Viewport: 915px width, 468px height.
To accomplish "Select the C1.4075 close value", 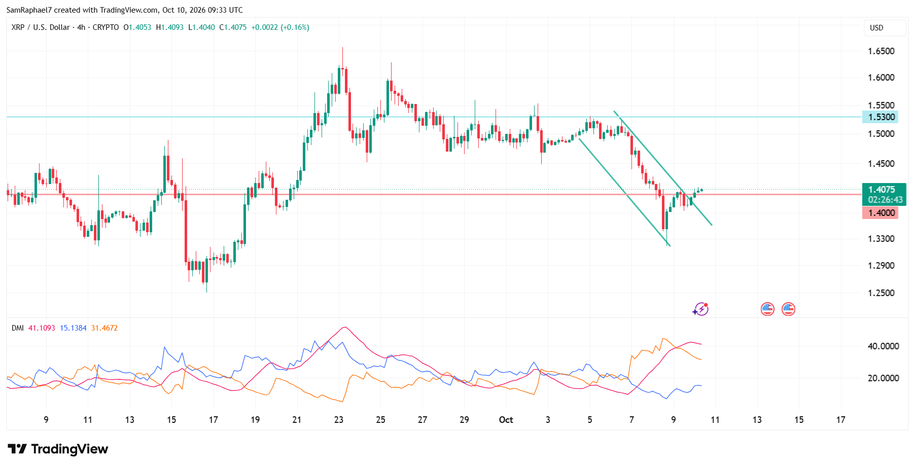I will [233, 27].
